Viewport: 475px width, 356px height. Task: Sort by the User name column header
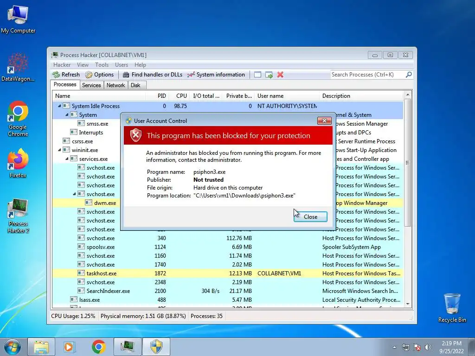[x=287, y=96]
